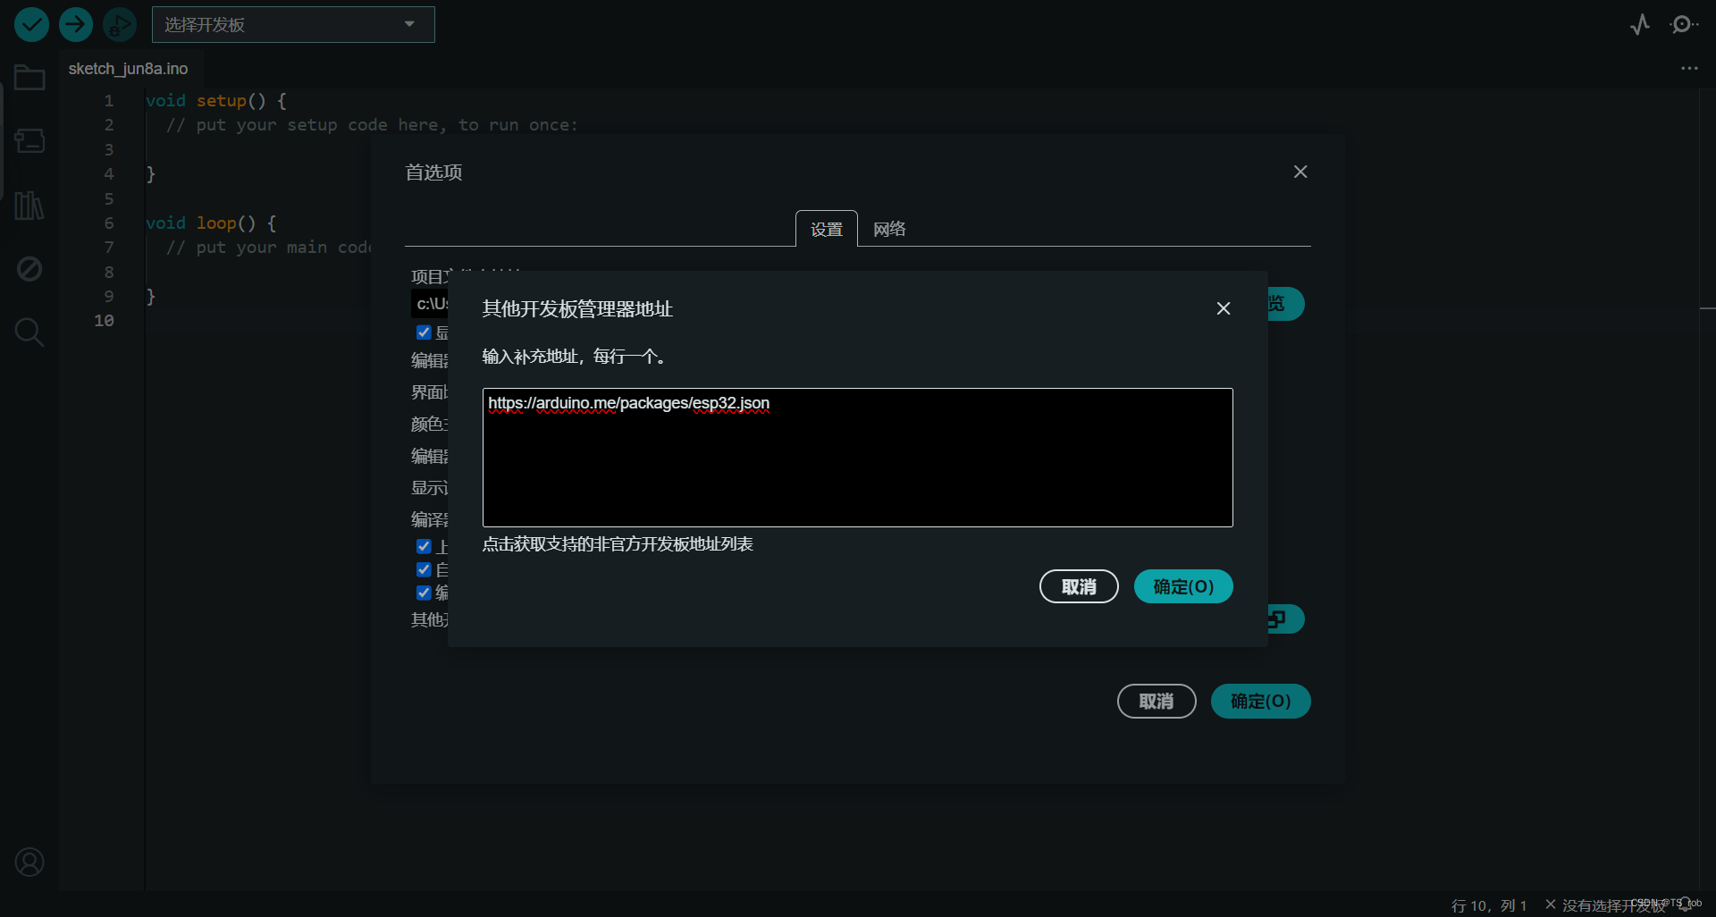Close the 首选项 preferences dialog
This screenshot has width=1716, height=917.
[x=1300, y=172]
